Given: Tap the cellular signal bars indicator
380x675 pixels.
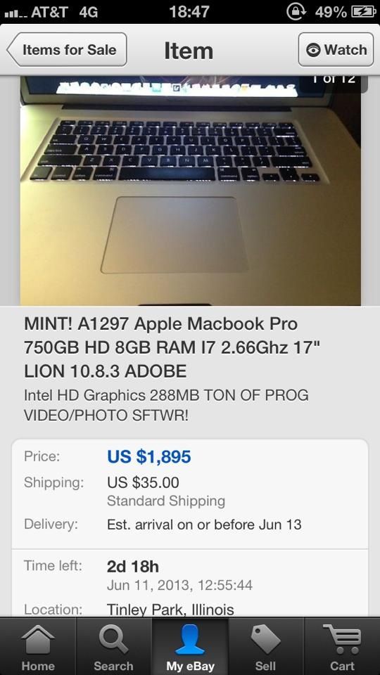Looking at the screenshot, I should tap(15, 13).
